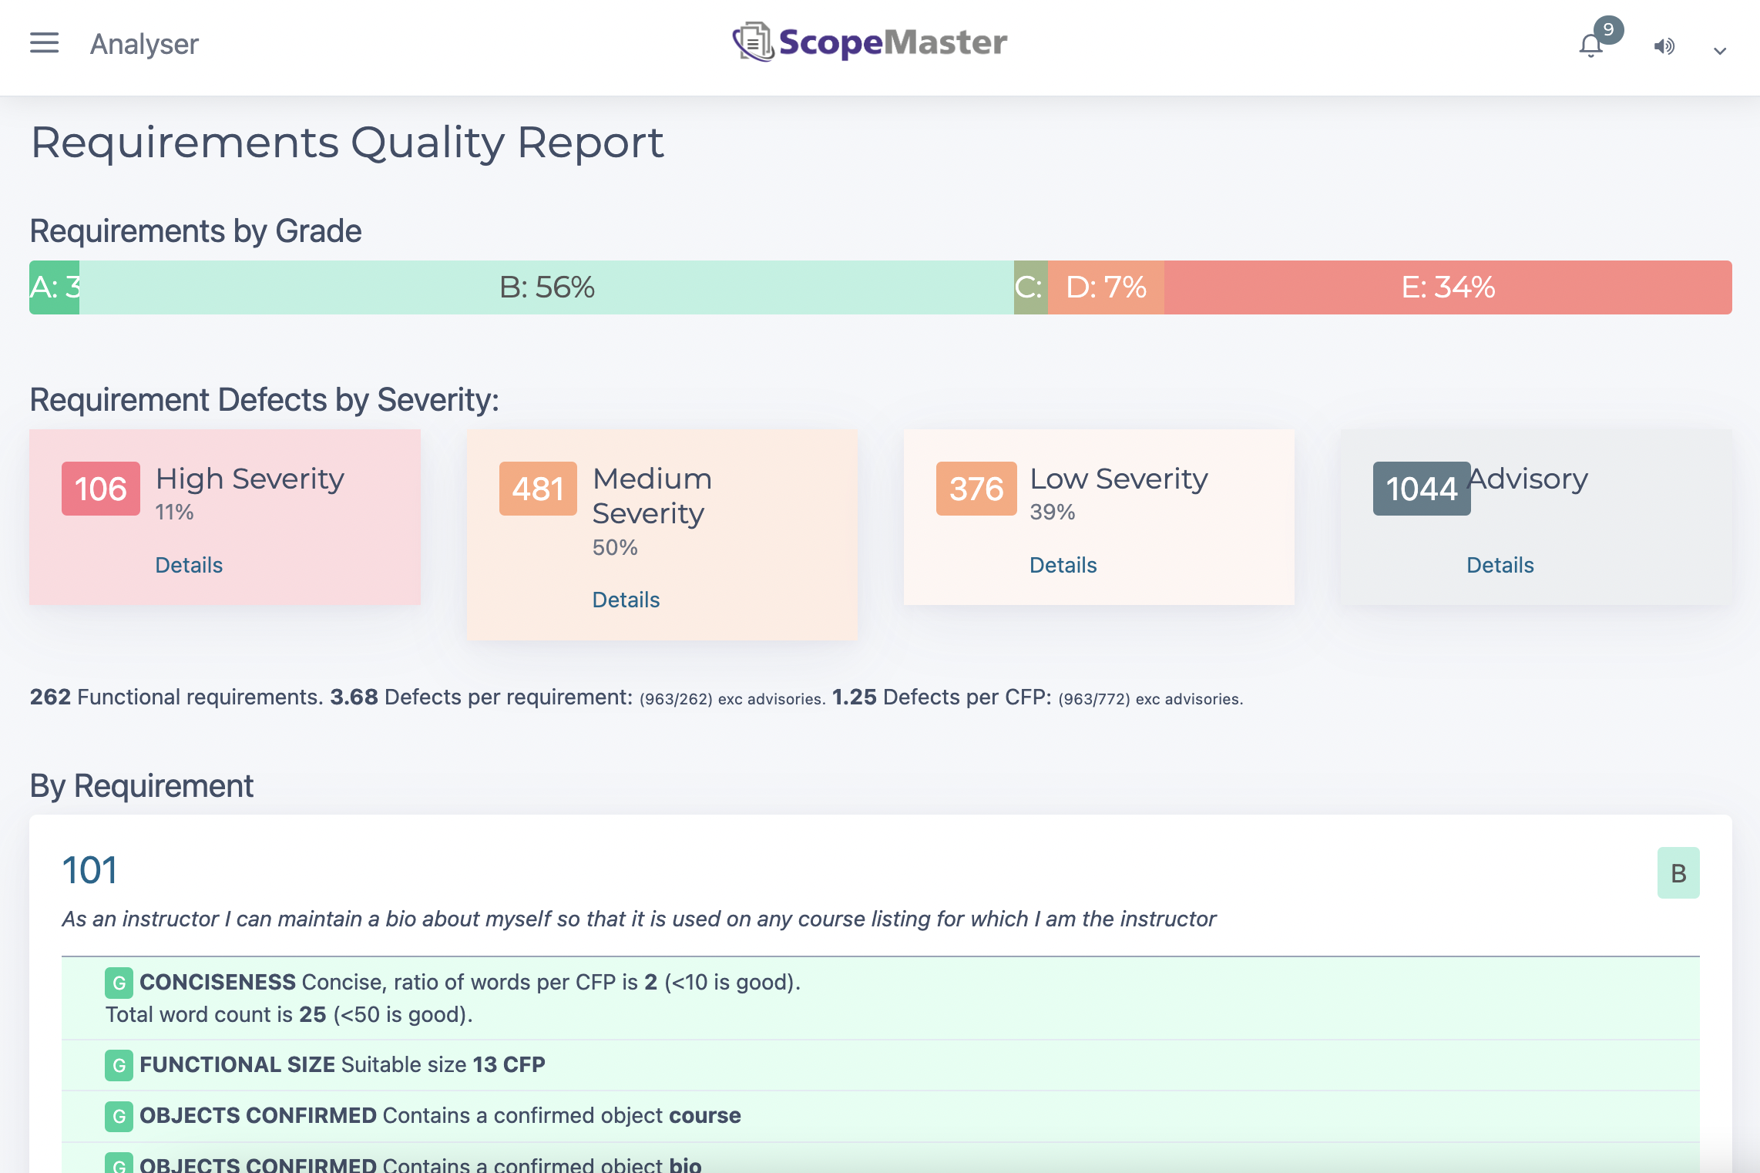Open Details for High Severity defects

coord(189,564)
